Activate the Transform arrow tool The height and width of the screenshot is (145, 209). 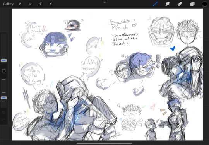click(x=50, y=4)
